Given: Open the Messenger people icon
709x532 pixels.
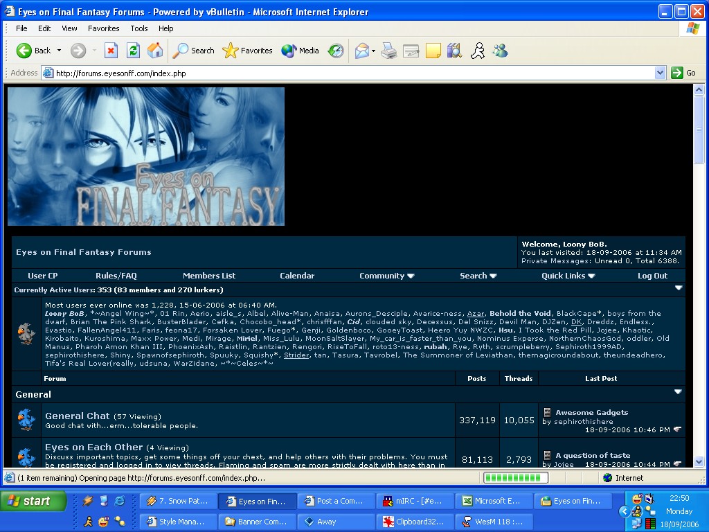Looking at the screenshot, I should (500, 51).
